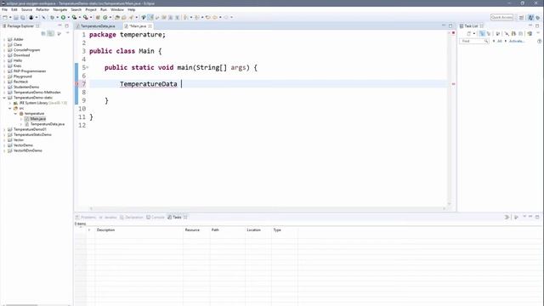The width and height of the screenshot is (544, 306).
Task: Click the Quick Access search field
Action: point(501,17)
